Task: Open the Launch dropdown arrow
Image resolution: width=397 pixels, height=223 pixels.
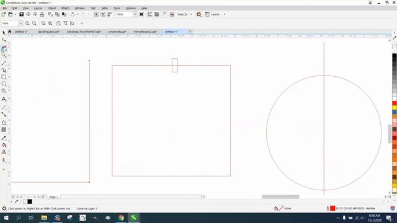Action: point(225,14)
